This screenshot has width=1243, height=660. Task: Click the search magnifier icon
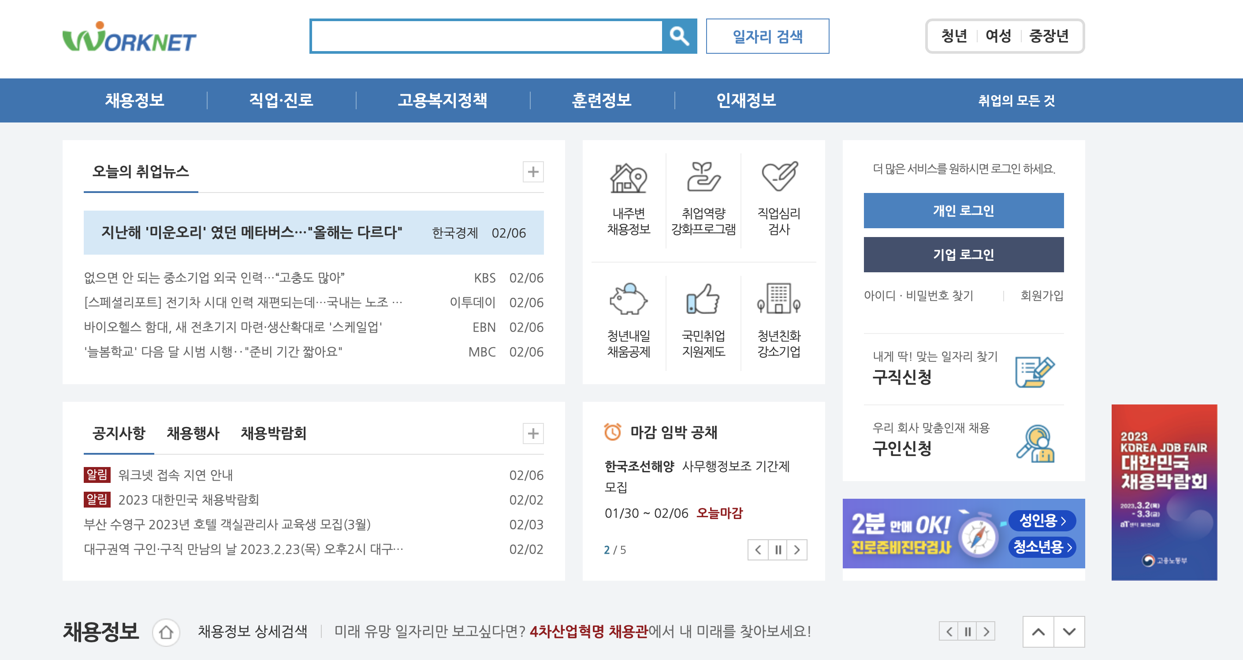679,36
